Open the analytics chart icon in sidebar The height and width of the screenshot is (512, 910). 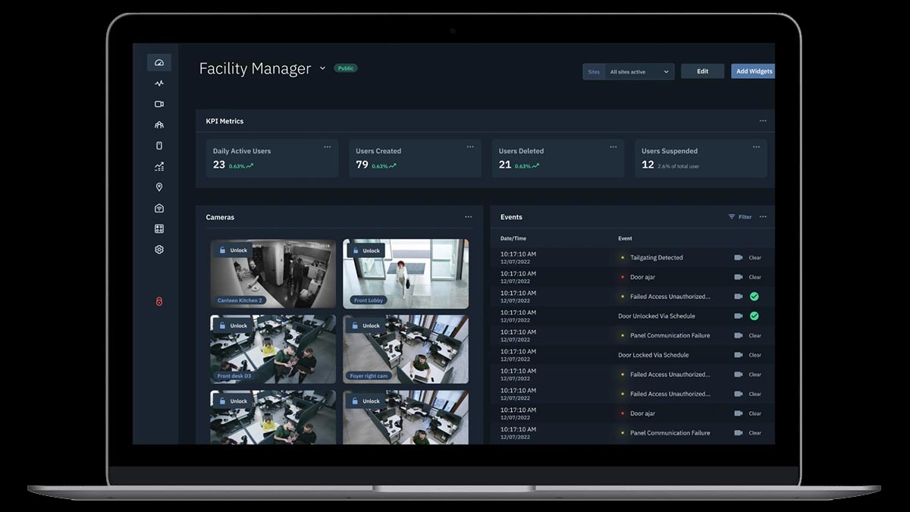pyautogui.click(x=159, y=167)
